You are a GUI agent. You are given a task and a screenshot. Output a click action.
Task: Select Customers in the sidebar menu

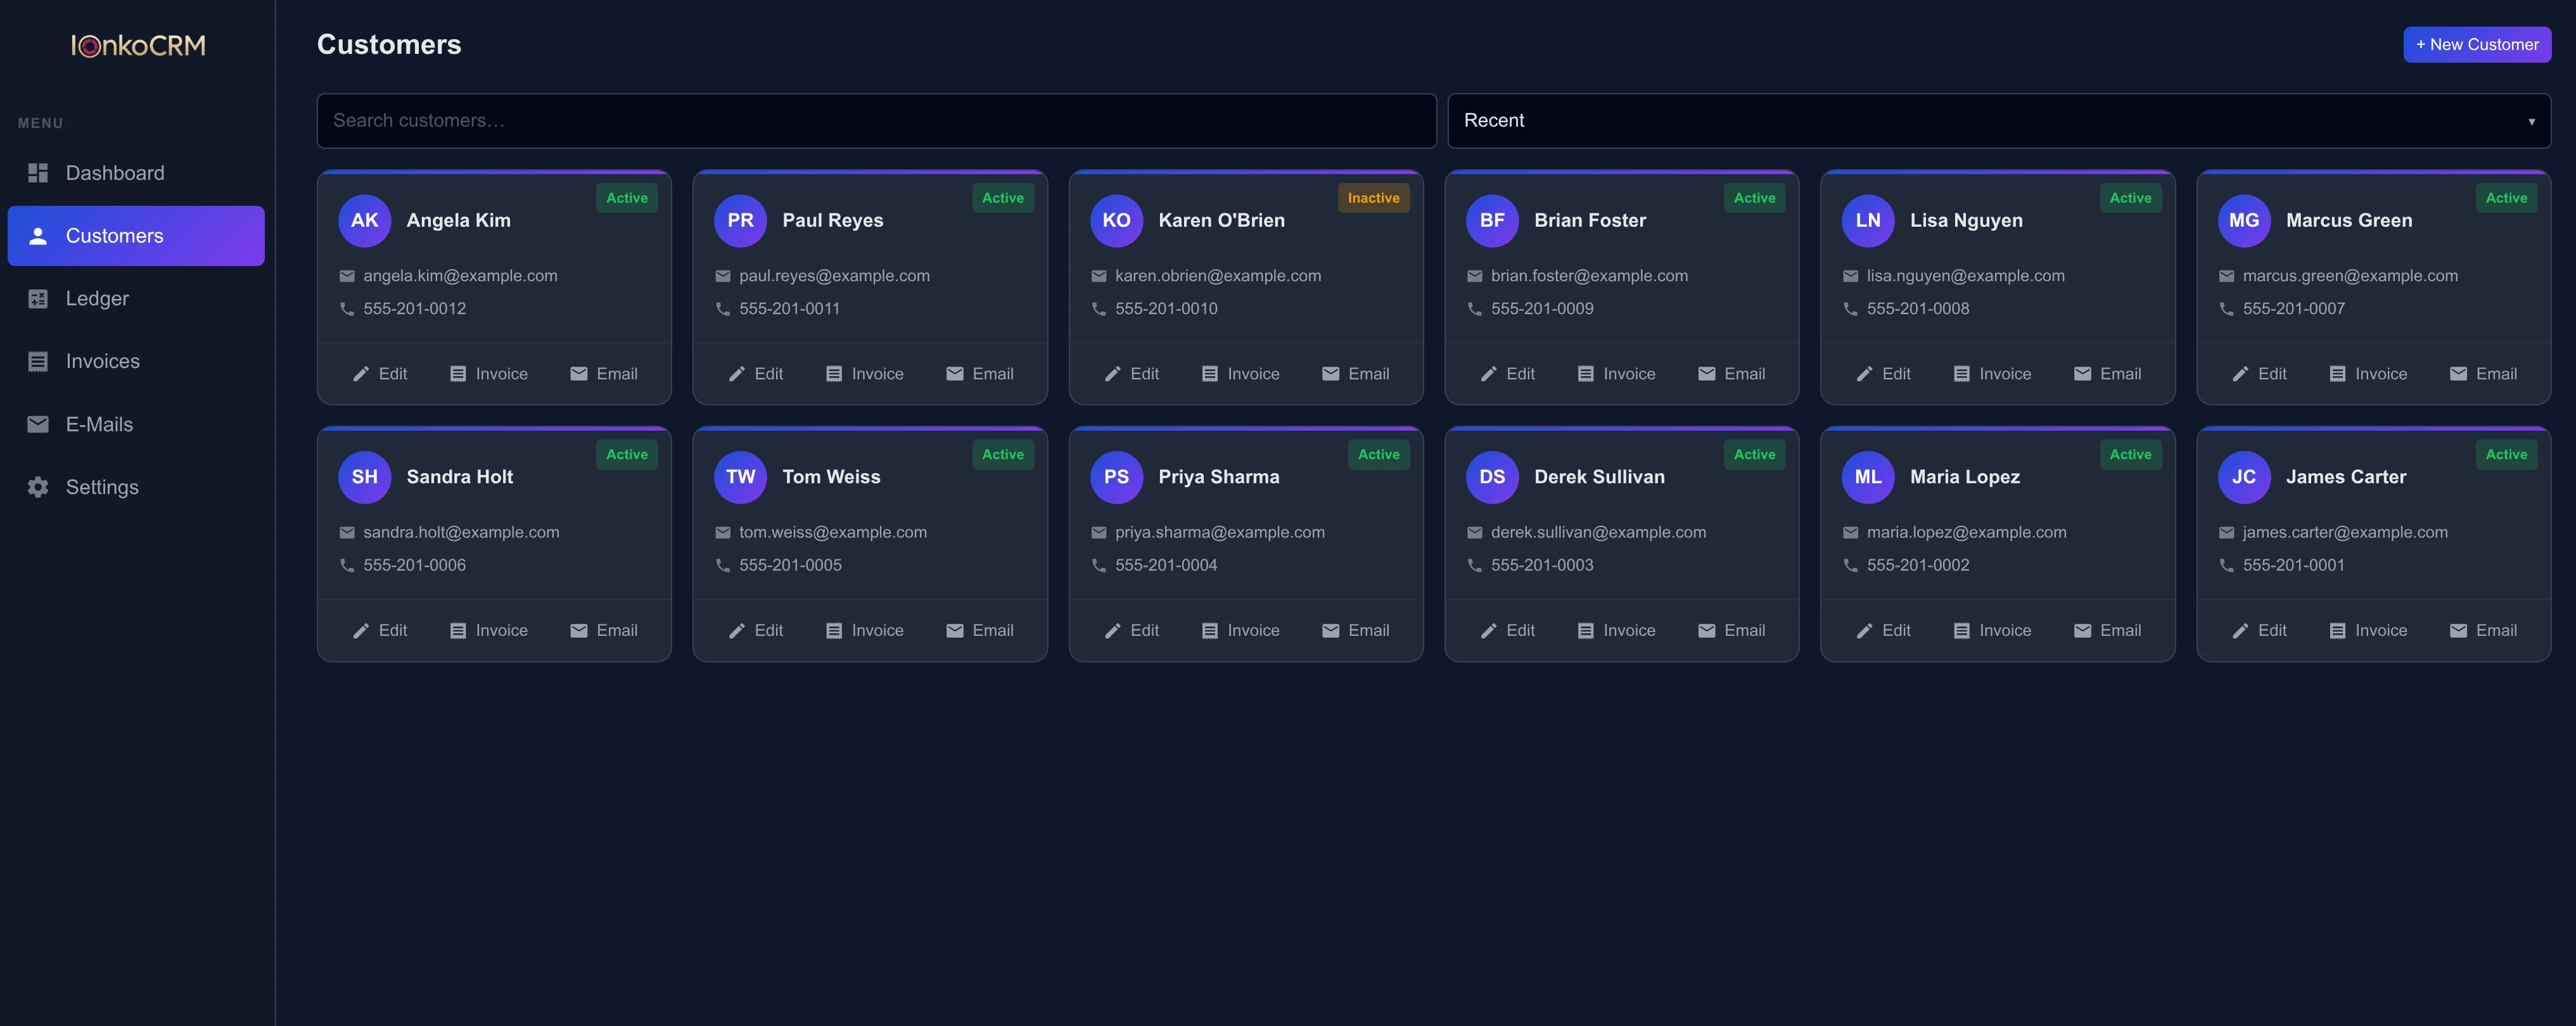click(136, 236)
